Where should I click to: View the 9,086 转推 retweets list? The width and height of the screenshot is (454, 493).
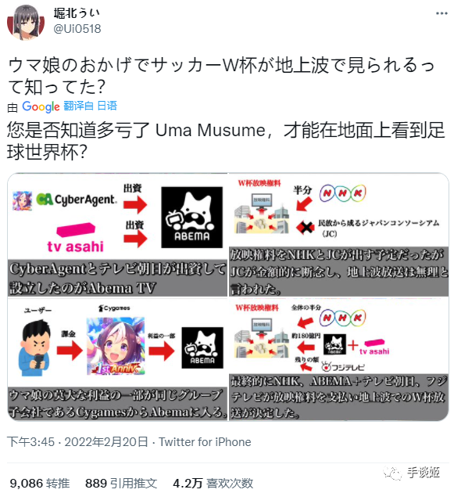click(x=40, y=483)
